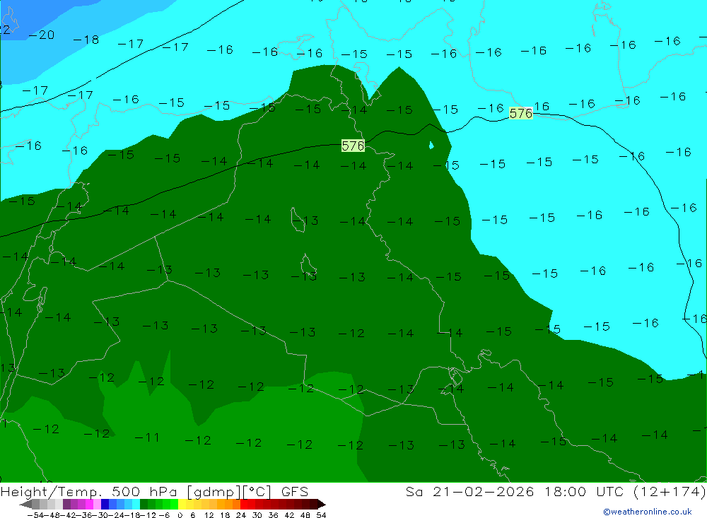
Task: Click the '-20' temperature value on the map
Action: [42, 35]
